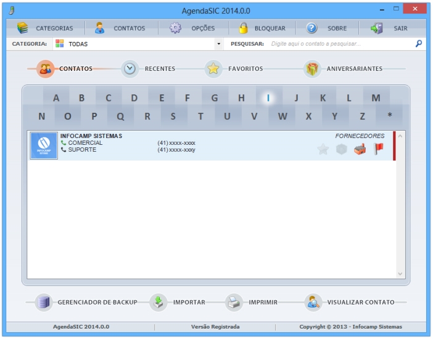Click the contact list scroll up arrow
This screenshot has height=339, width=433.
pyautogui.click(x=400, y=136)
